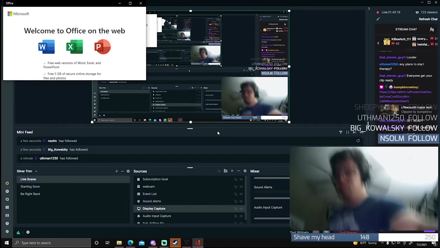Remove the selected scene with the minus icon

point(122,171)
